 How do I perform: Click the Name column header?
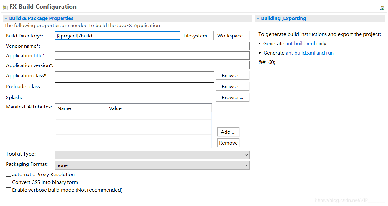pyautogui.click(x=81, y=108)
